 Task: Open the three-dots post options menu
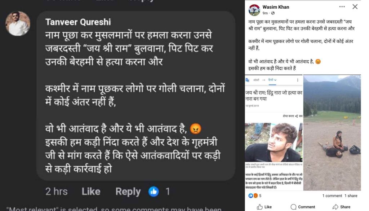342,6
